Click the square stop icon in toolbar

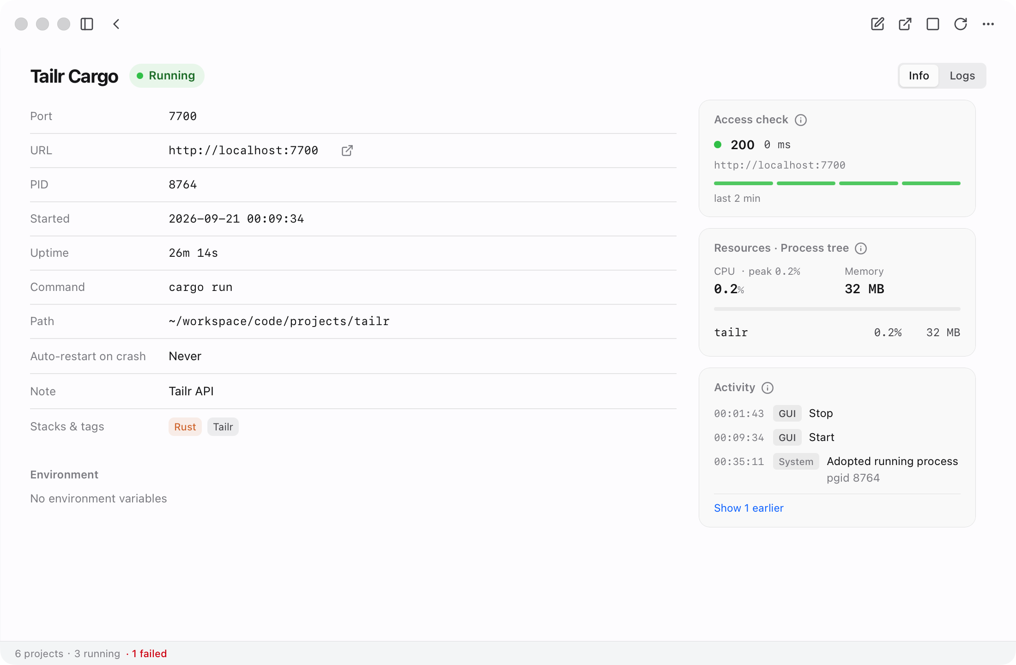click(933, 24)
